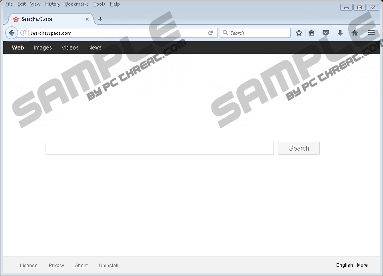Close the SearchesSpace tab
The height and width of the screenshot is (276, 383).
point(87,19)
